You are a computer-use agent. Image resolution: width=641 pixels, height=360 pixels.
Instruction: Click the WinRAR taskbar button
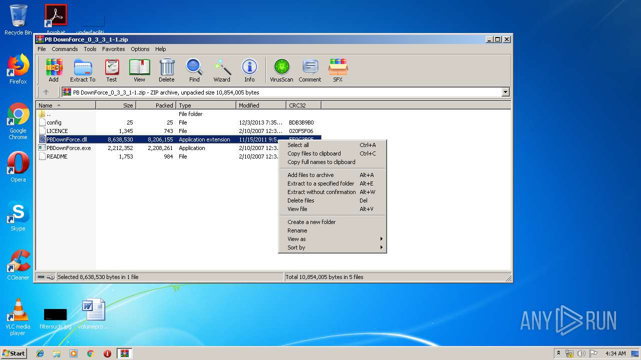click(124, 353)
